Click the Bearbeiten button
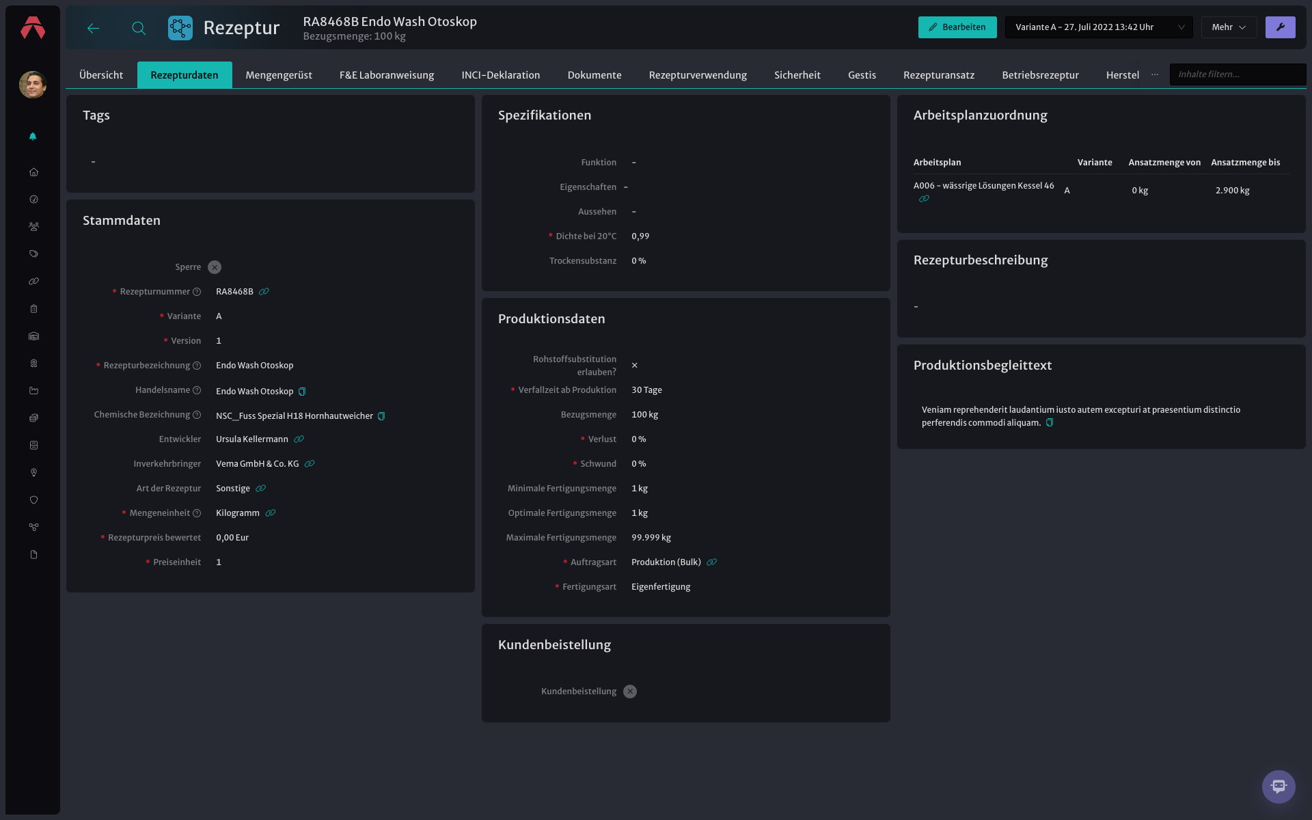The image size is (1312, 820). coord(957,27)
